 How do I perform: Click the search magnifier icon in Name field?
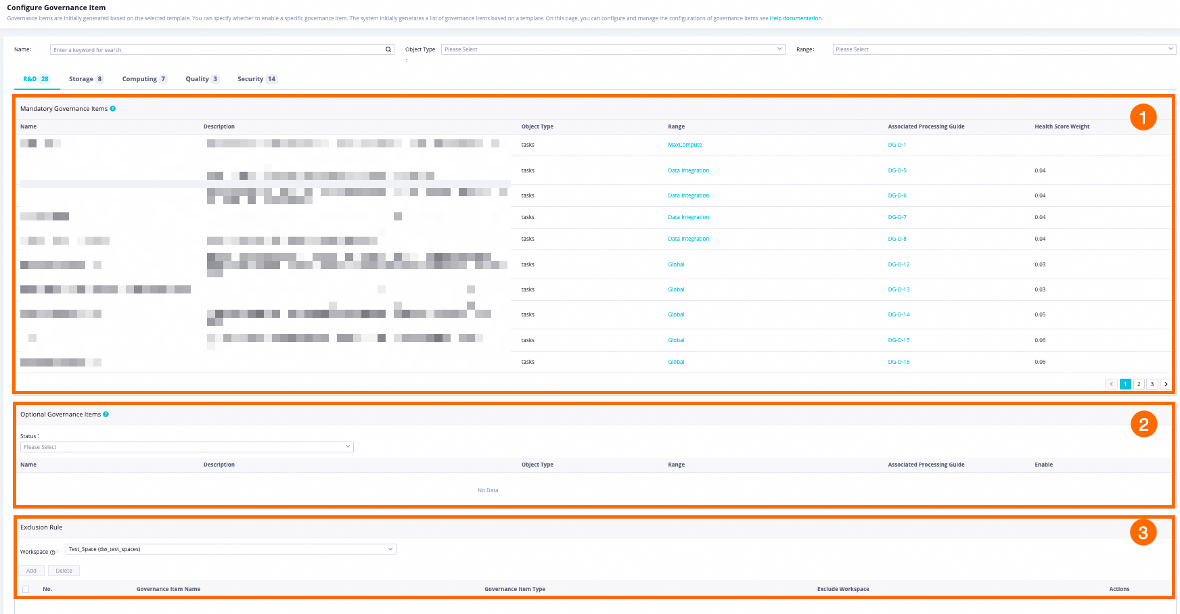[x=388, y=49]
